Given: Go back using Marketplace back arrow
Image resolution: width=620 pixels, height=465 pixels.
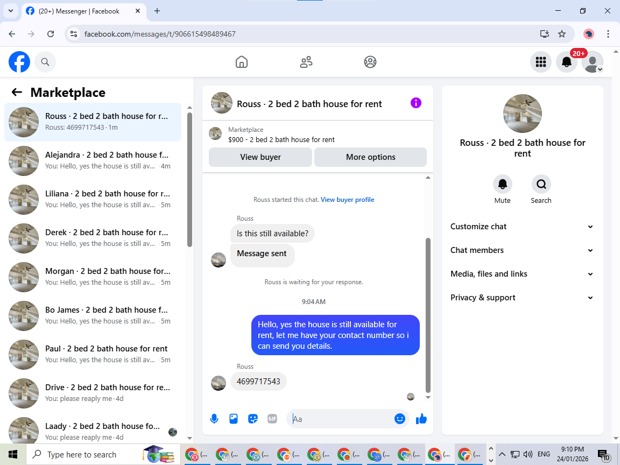Looking at the screenshot, I should pyautogui.click(x=17, y=93).
